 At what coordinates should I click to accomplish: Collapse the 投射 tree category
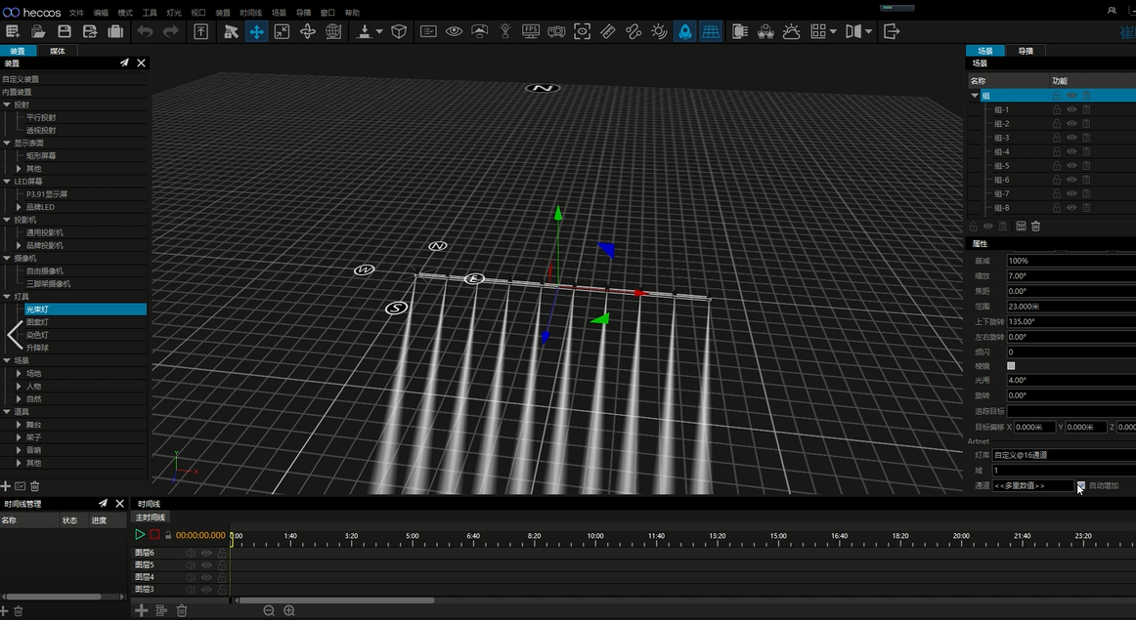coord(7,104)
